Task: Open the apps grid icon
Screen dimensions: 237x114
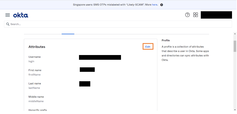Action: click(196, 15)
